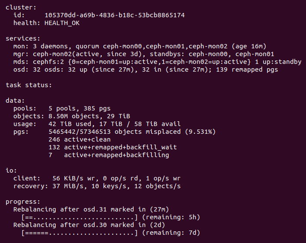Click the objects line showing 8.50M objects
The width and height of the screenshot is (306, 243).
[72, 116]
